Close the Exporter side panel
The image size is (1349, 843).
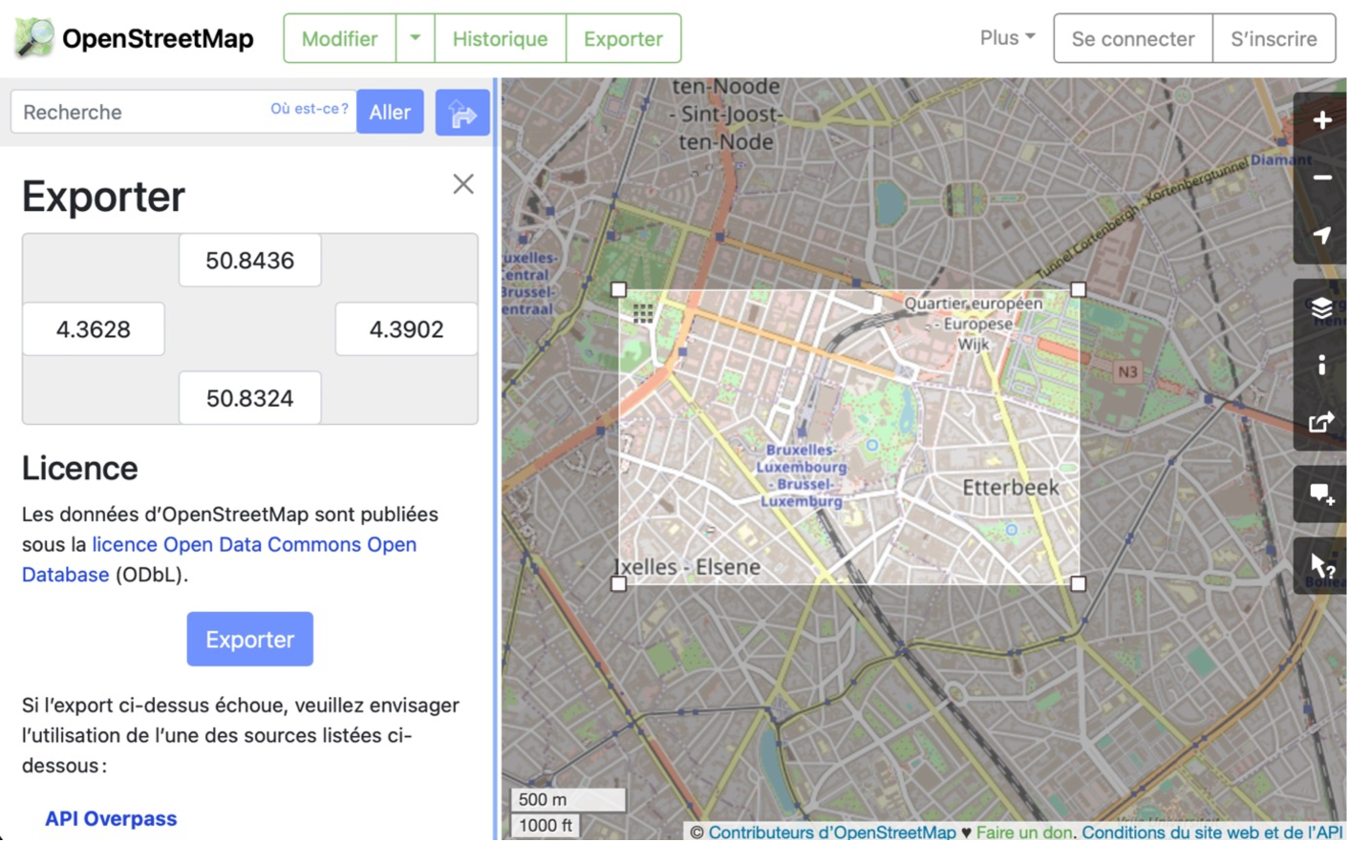pos(463,184)
